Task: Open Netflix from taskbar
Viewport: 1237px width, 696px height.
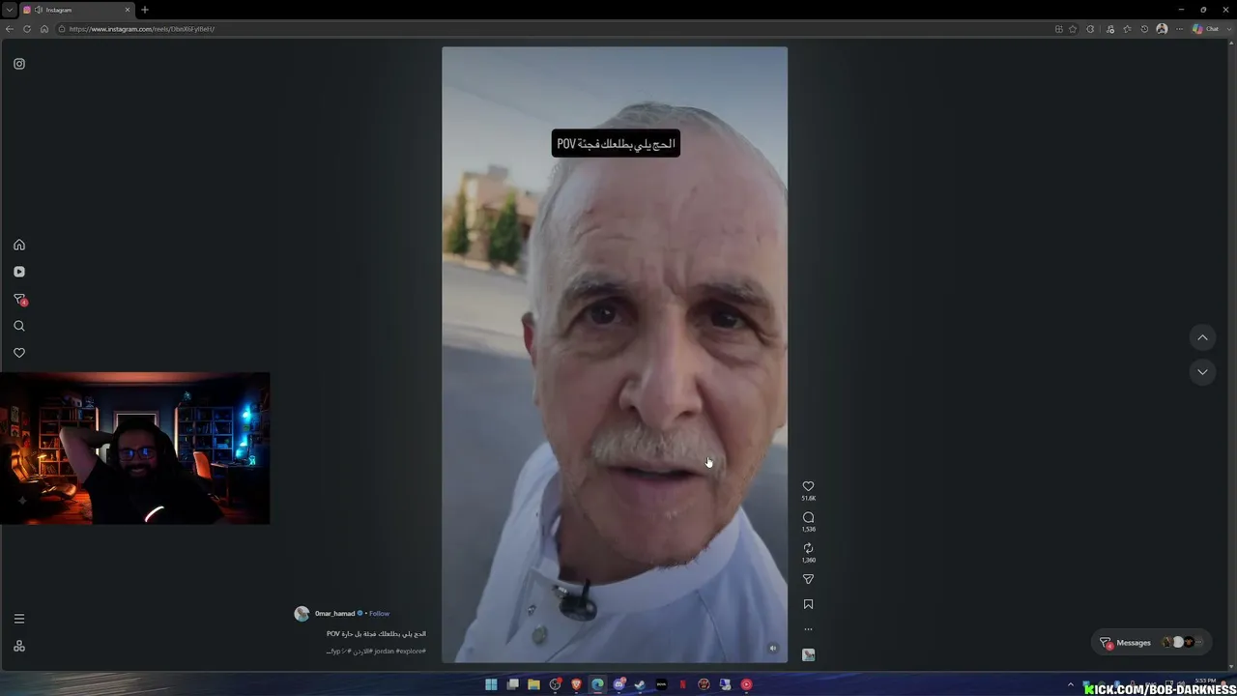Action: (682, 684)
